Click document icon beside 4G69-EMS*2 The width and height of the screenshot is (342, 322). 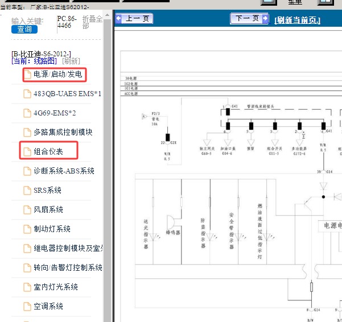[27, 113]
